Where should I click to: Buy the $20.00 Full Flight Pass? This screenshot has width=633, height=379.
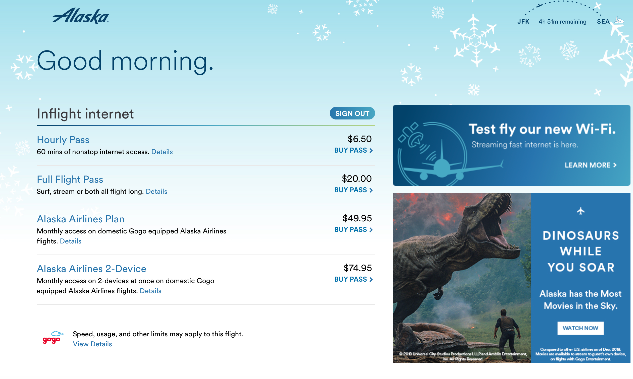(x=353, y=190)
